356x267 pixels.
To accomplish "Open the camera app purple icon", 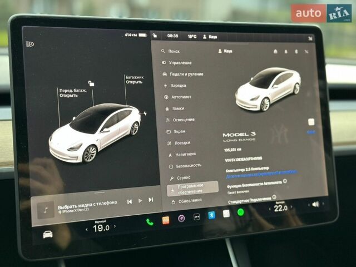I will tap(181, 219).
